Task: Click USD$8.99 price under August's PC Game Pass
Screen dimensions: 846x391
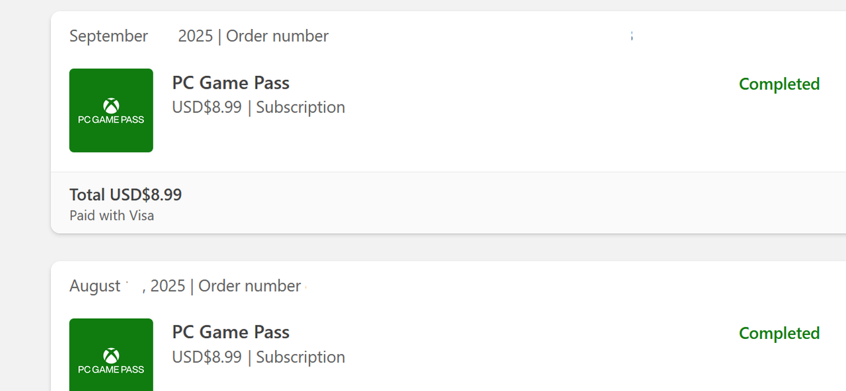Action: [207, 357]
